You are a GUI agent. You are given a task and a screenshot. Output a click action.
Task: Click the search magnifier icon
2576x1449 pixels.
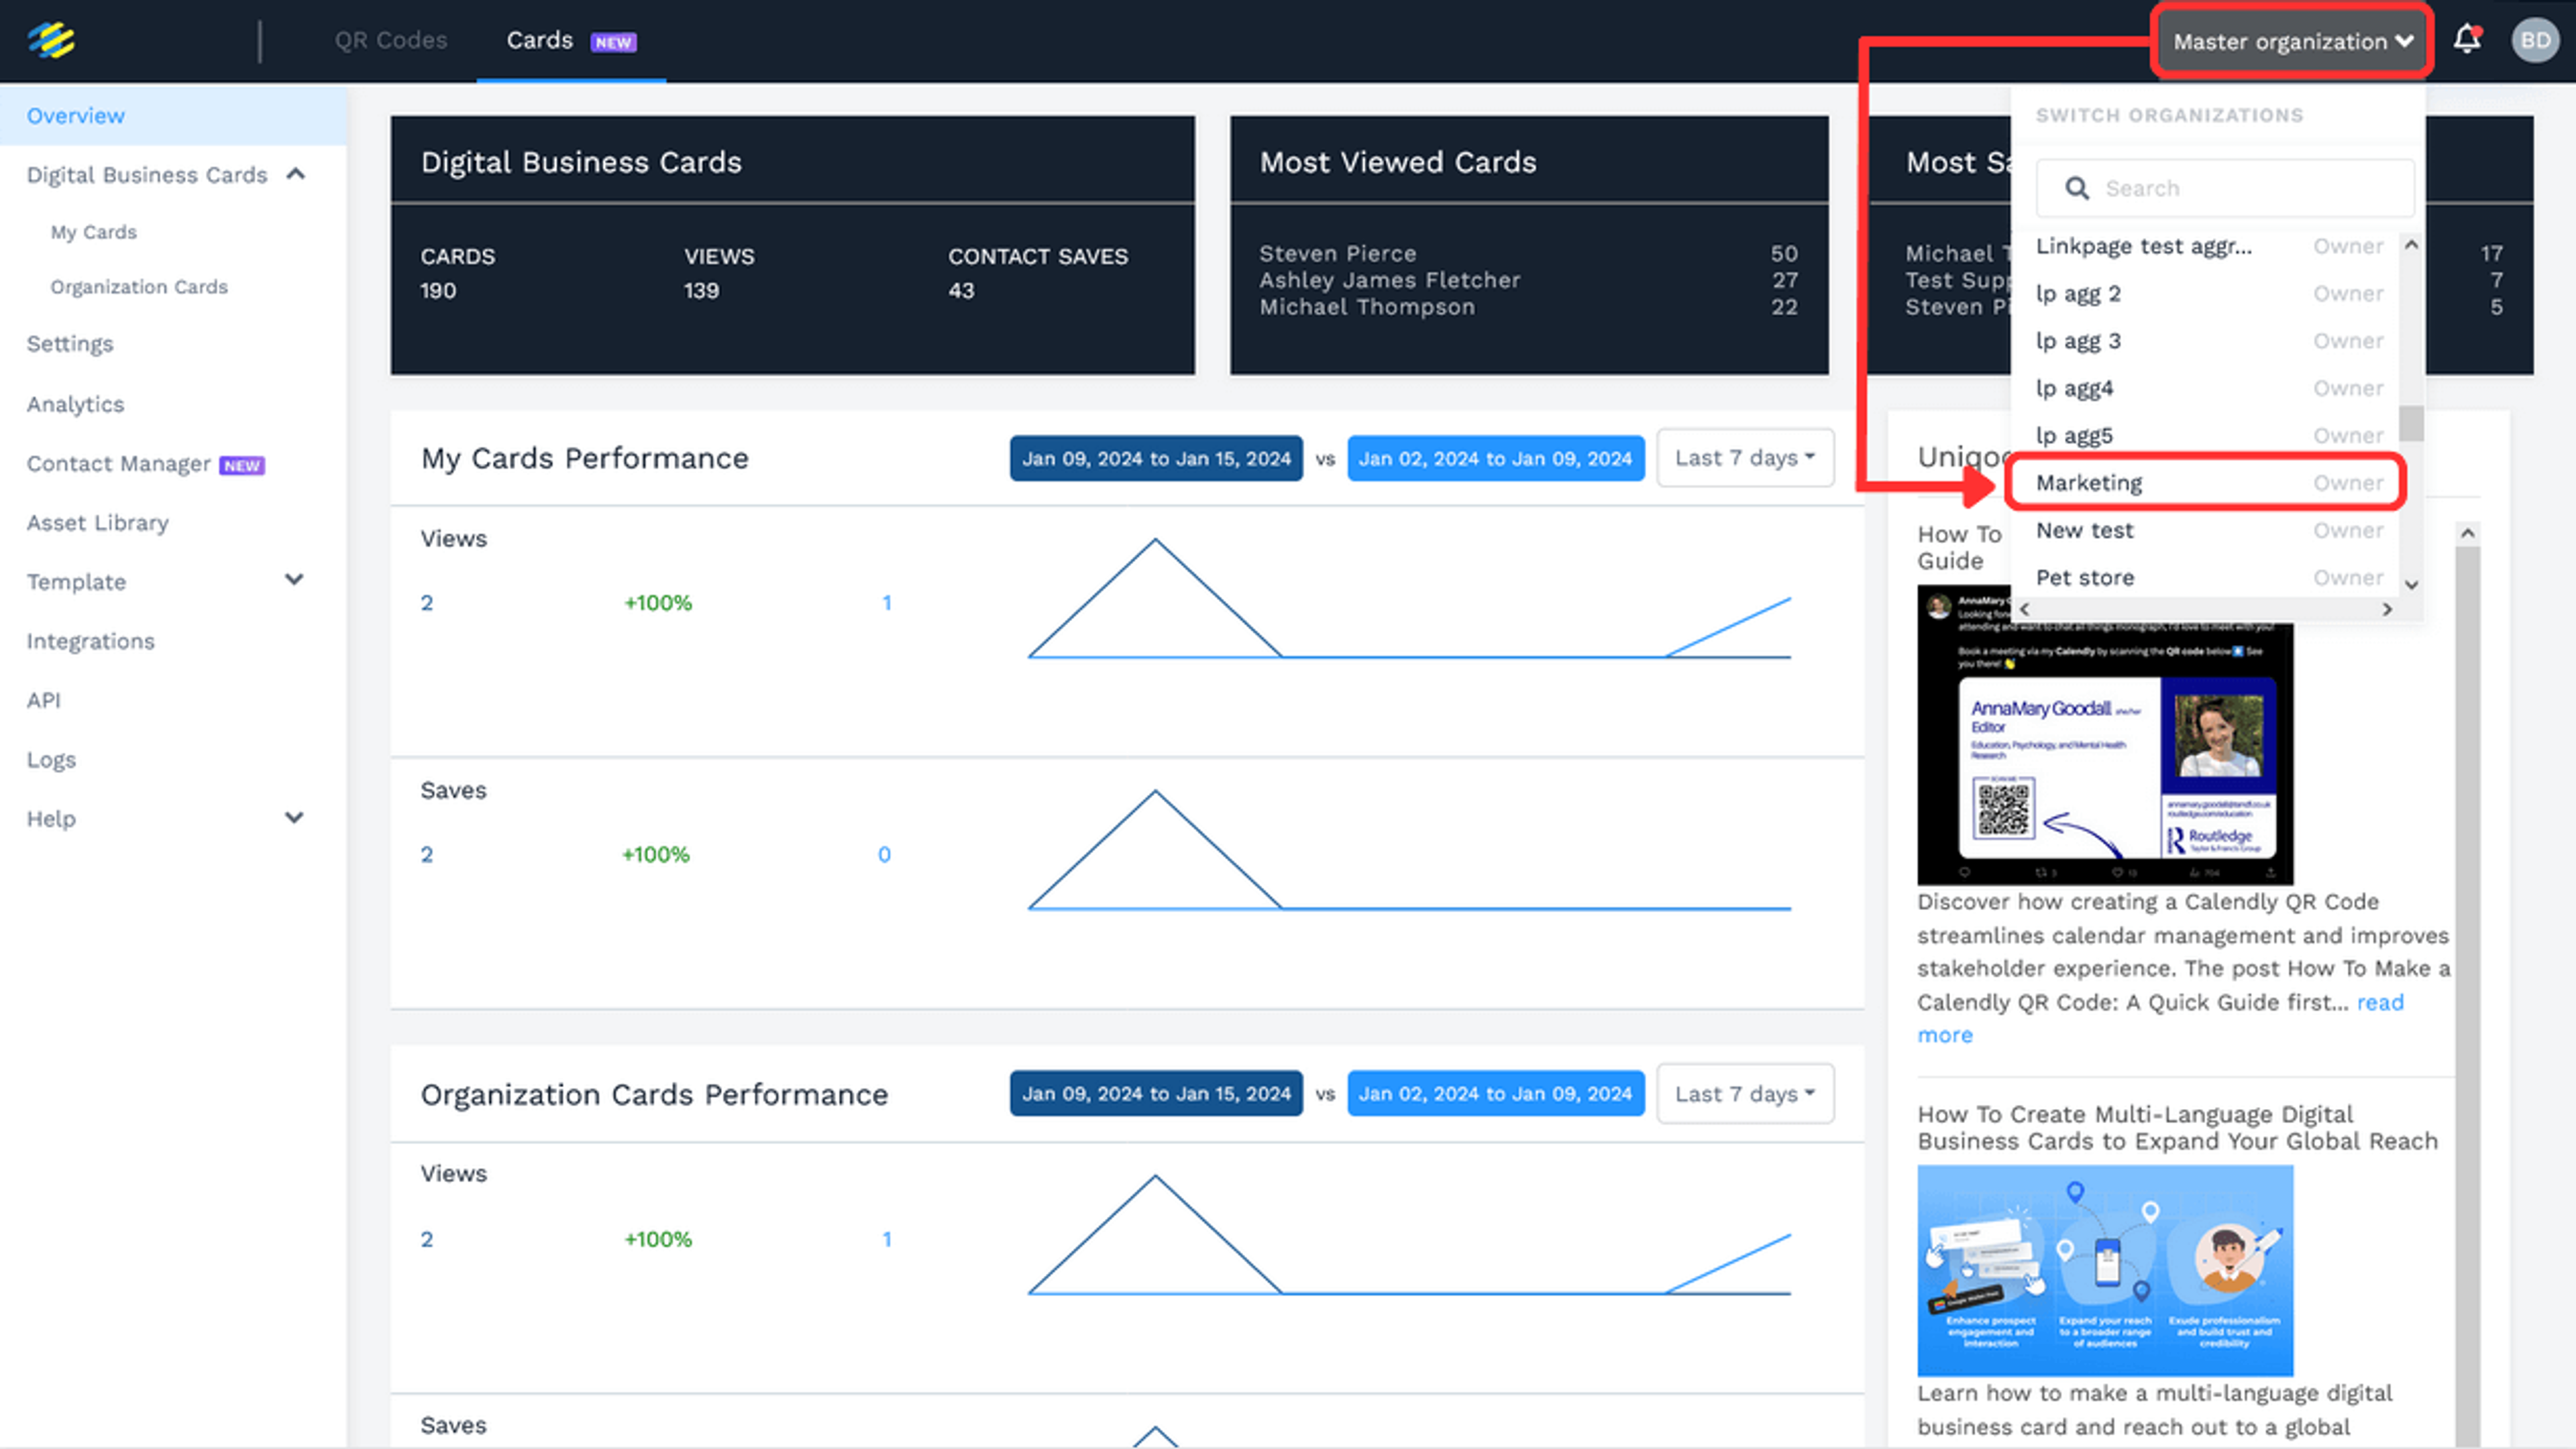(x=2076, y=188)
